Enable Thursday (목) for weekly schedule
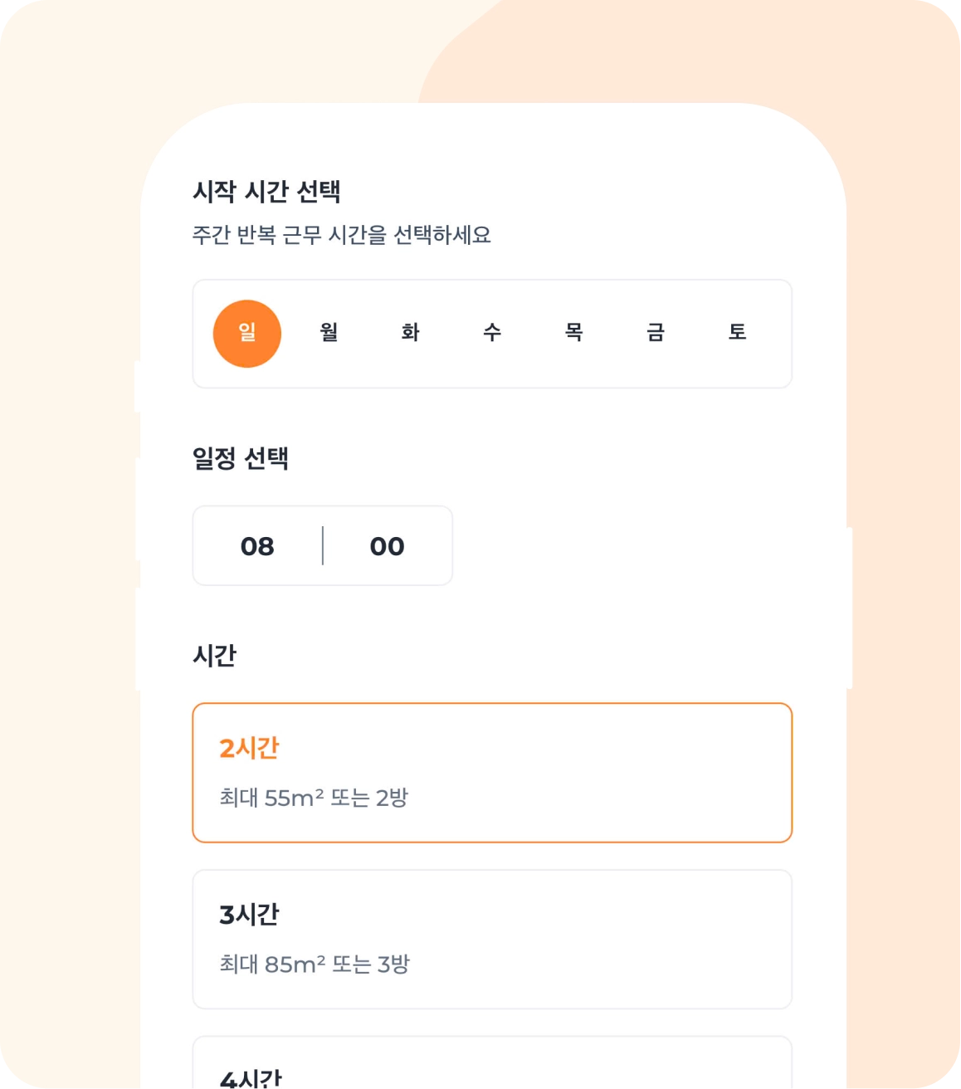Viewport: 961px width, 1089px height. pyautogui.click(x=573, y=334)
